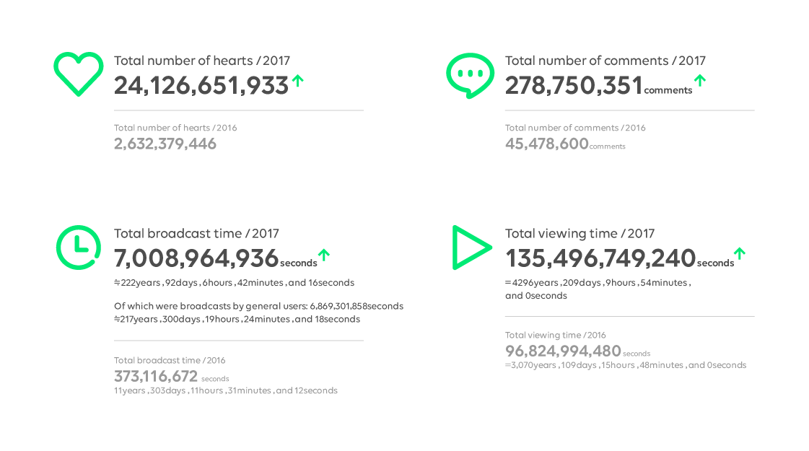
Task: Select the 'Total number of comments / 2017' heading
Action: click(605, 61)
